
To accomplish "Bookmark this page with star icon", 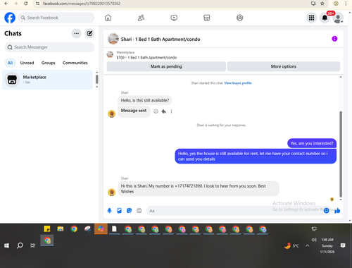I will (x=322, y=4).
